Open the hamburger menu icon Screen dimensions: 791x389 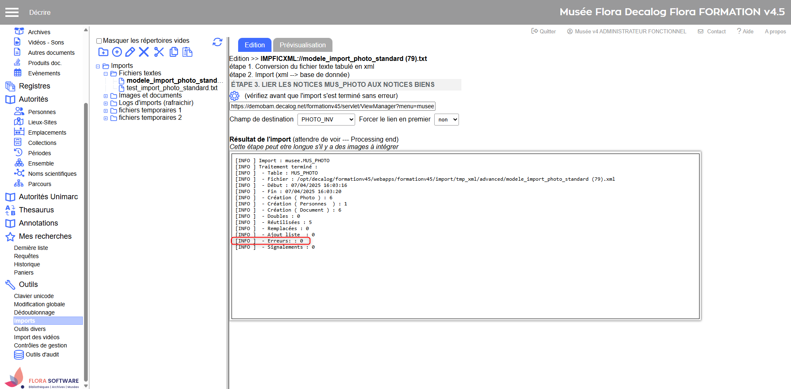tap(12, 12)
